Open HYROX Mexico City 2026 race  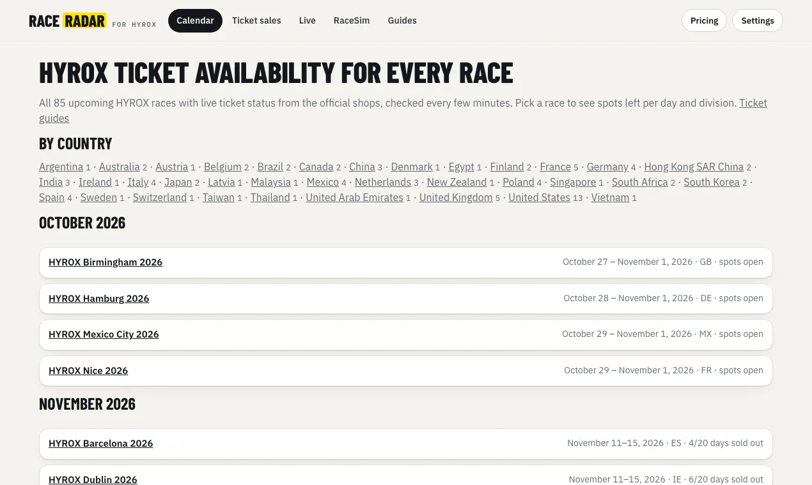pyautogui.click(x=104, y=334)
